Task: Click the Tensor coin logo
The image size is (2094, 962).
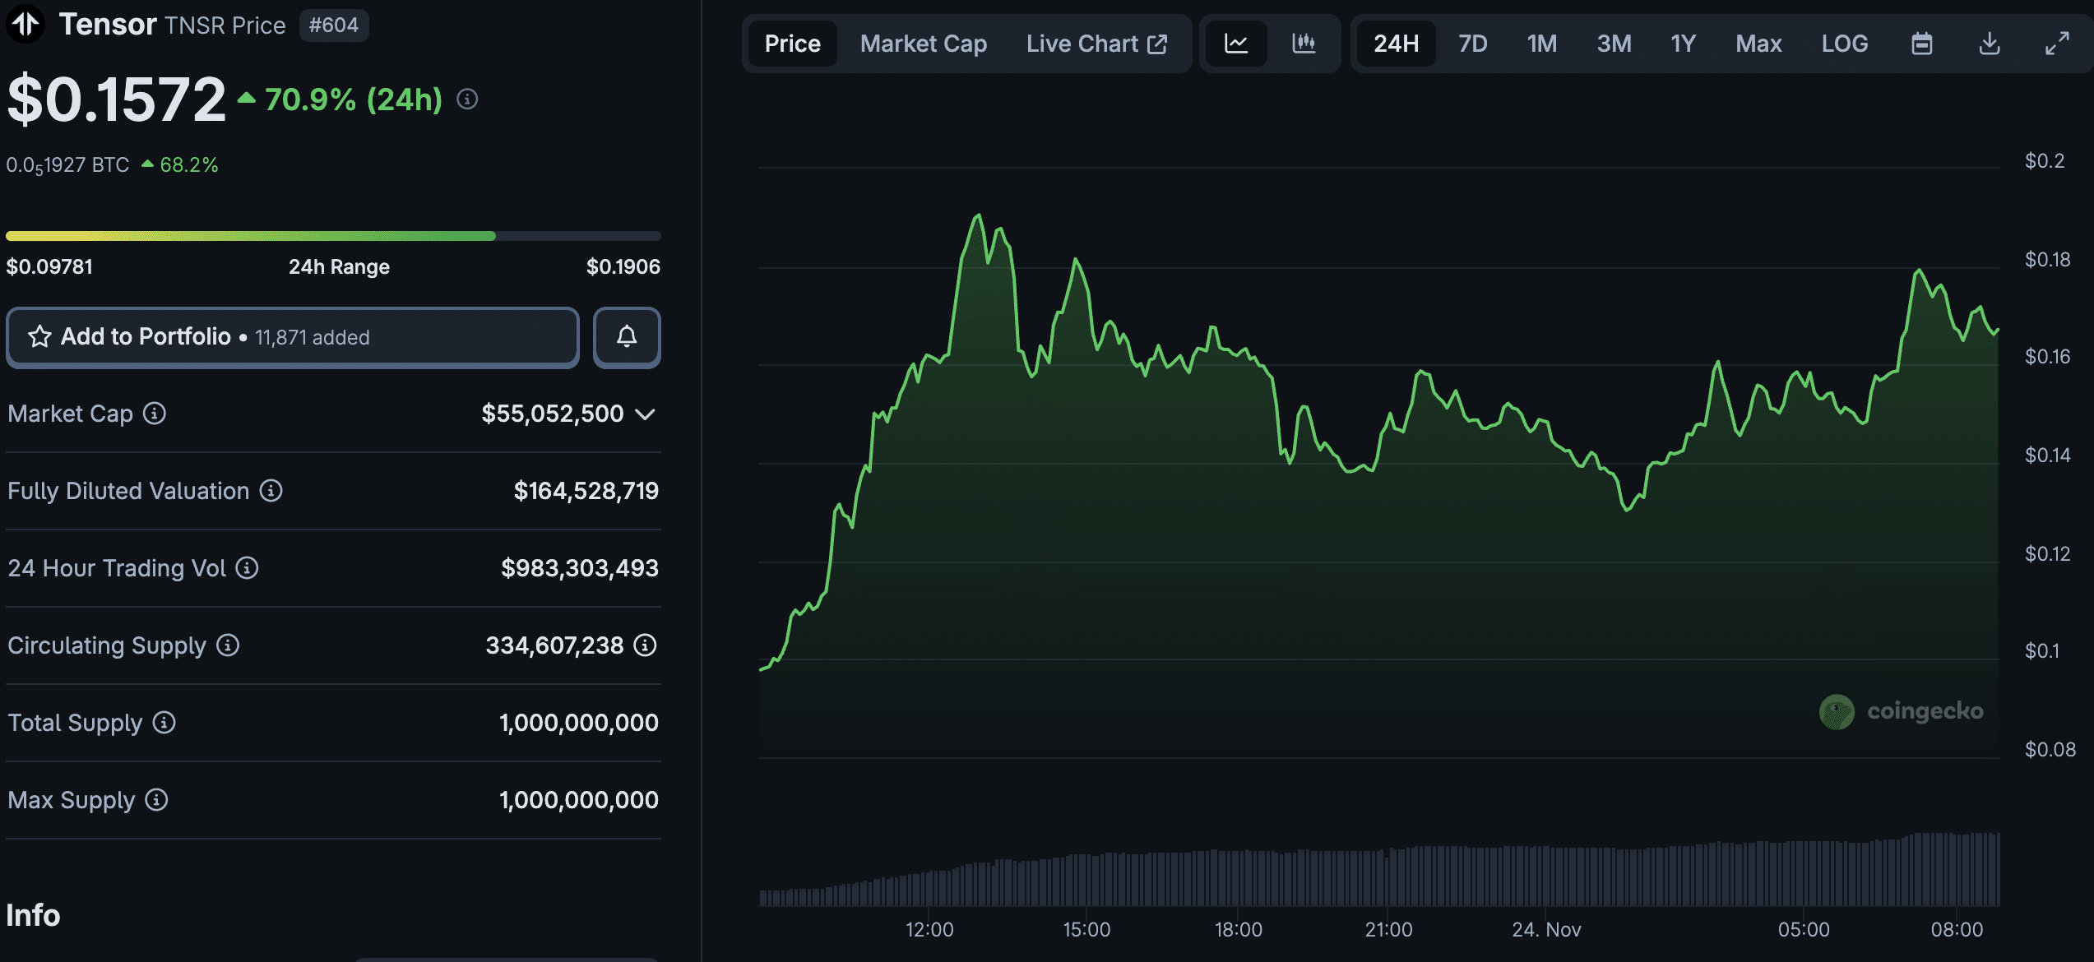Action: [x=27, y=24]
